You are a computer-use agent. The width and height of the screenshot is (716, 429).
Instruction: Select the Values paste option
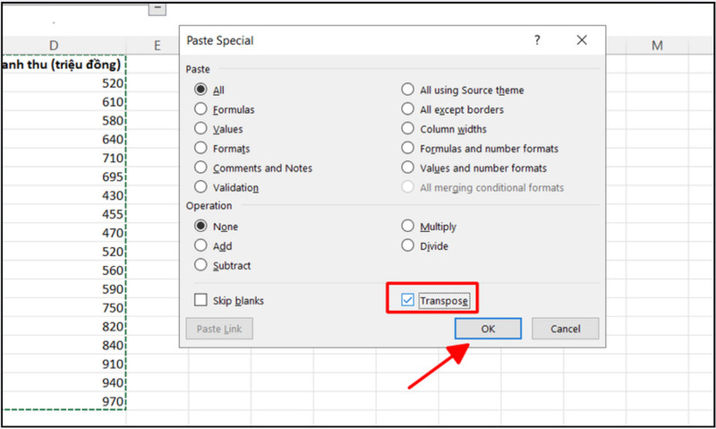pyautogui.click(x=200, y=129)
